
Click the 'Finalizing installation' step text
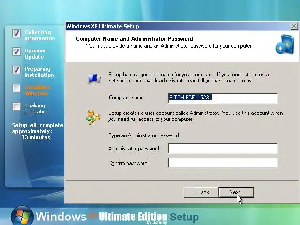pyautogui.click(x=37, y=108)
